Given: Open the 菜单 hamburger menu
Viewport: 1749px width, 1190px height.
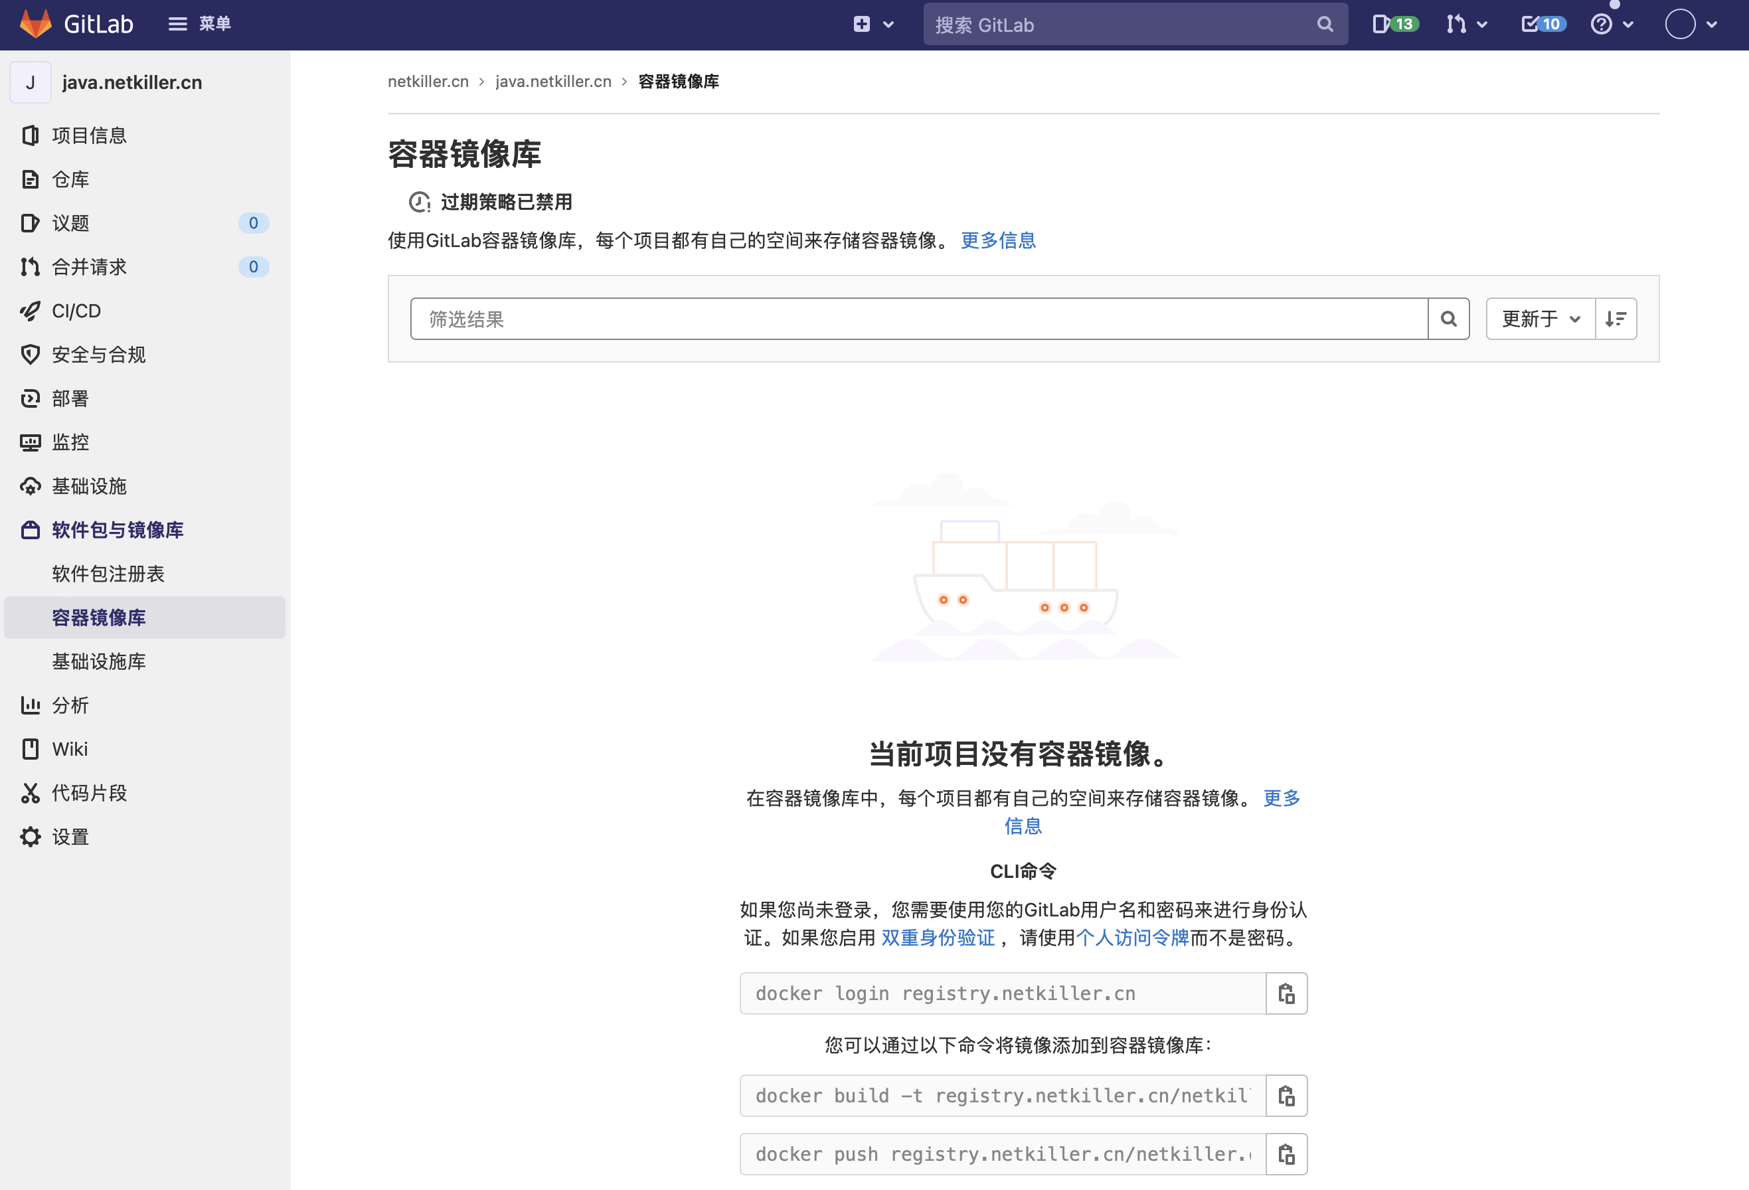Looking at the screenshot, I should click(199, 24).
